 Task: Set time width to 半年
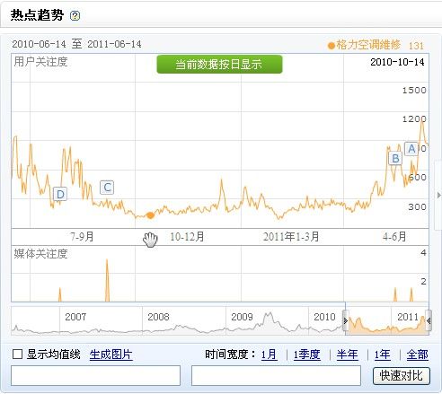click(347, 355)
